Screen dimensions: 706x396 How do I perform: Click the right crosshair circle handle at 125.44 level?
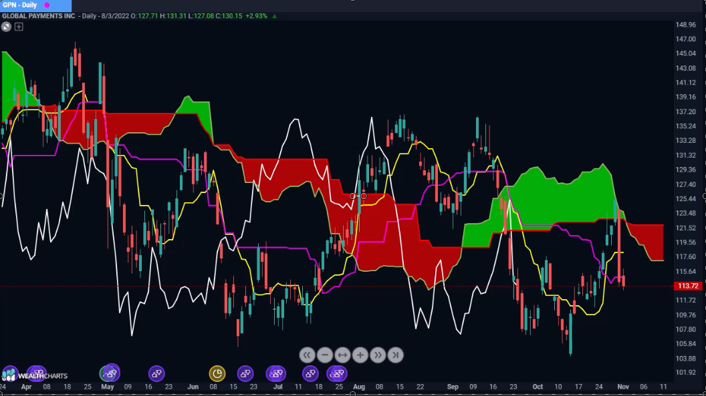[x=364, y=196]
